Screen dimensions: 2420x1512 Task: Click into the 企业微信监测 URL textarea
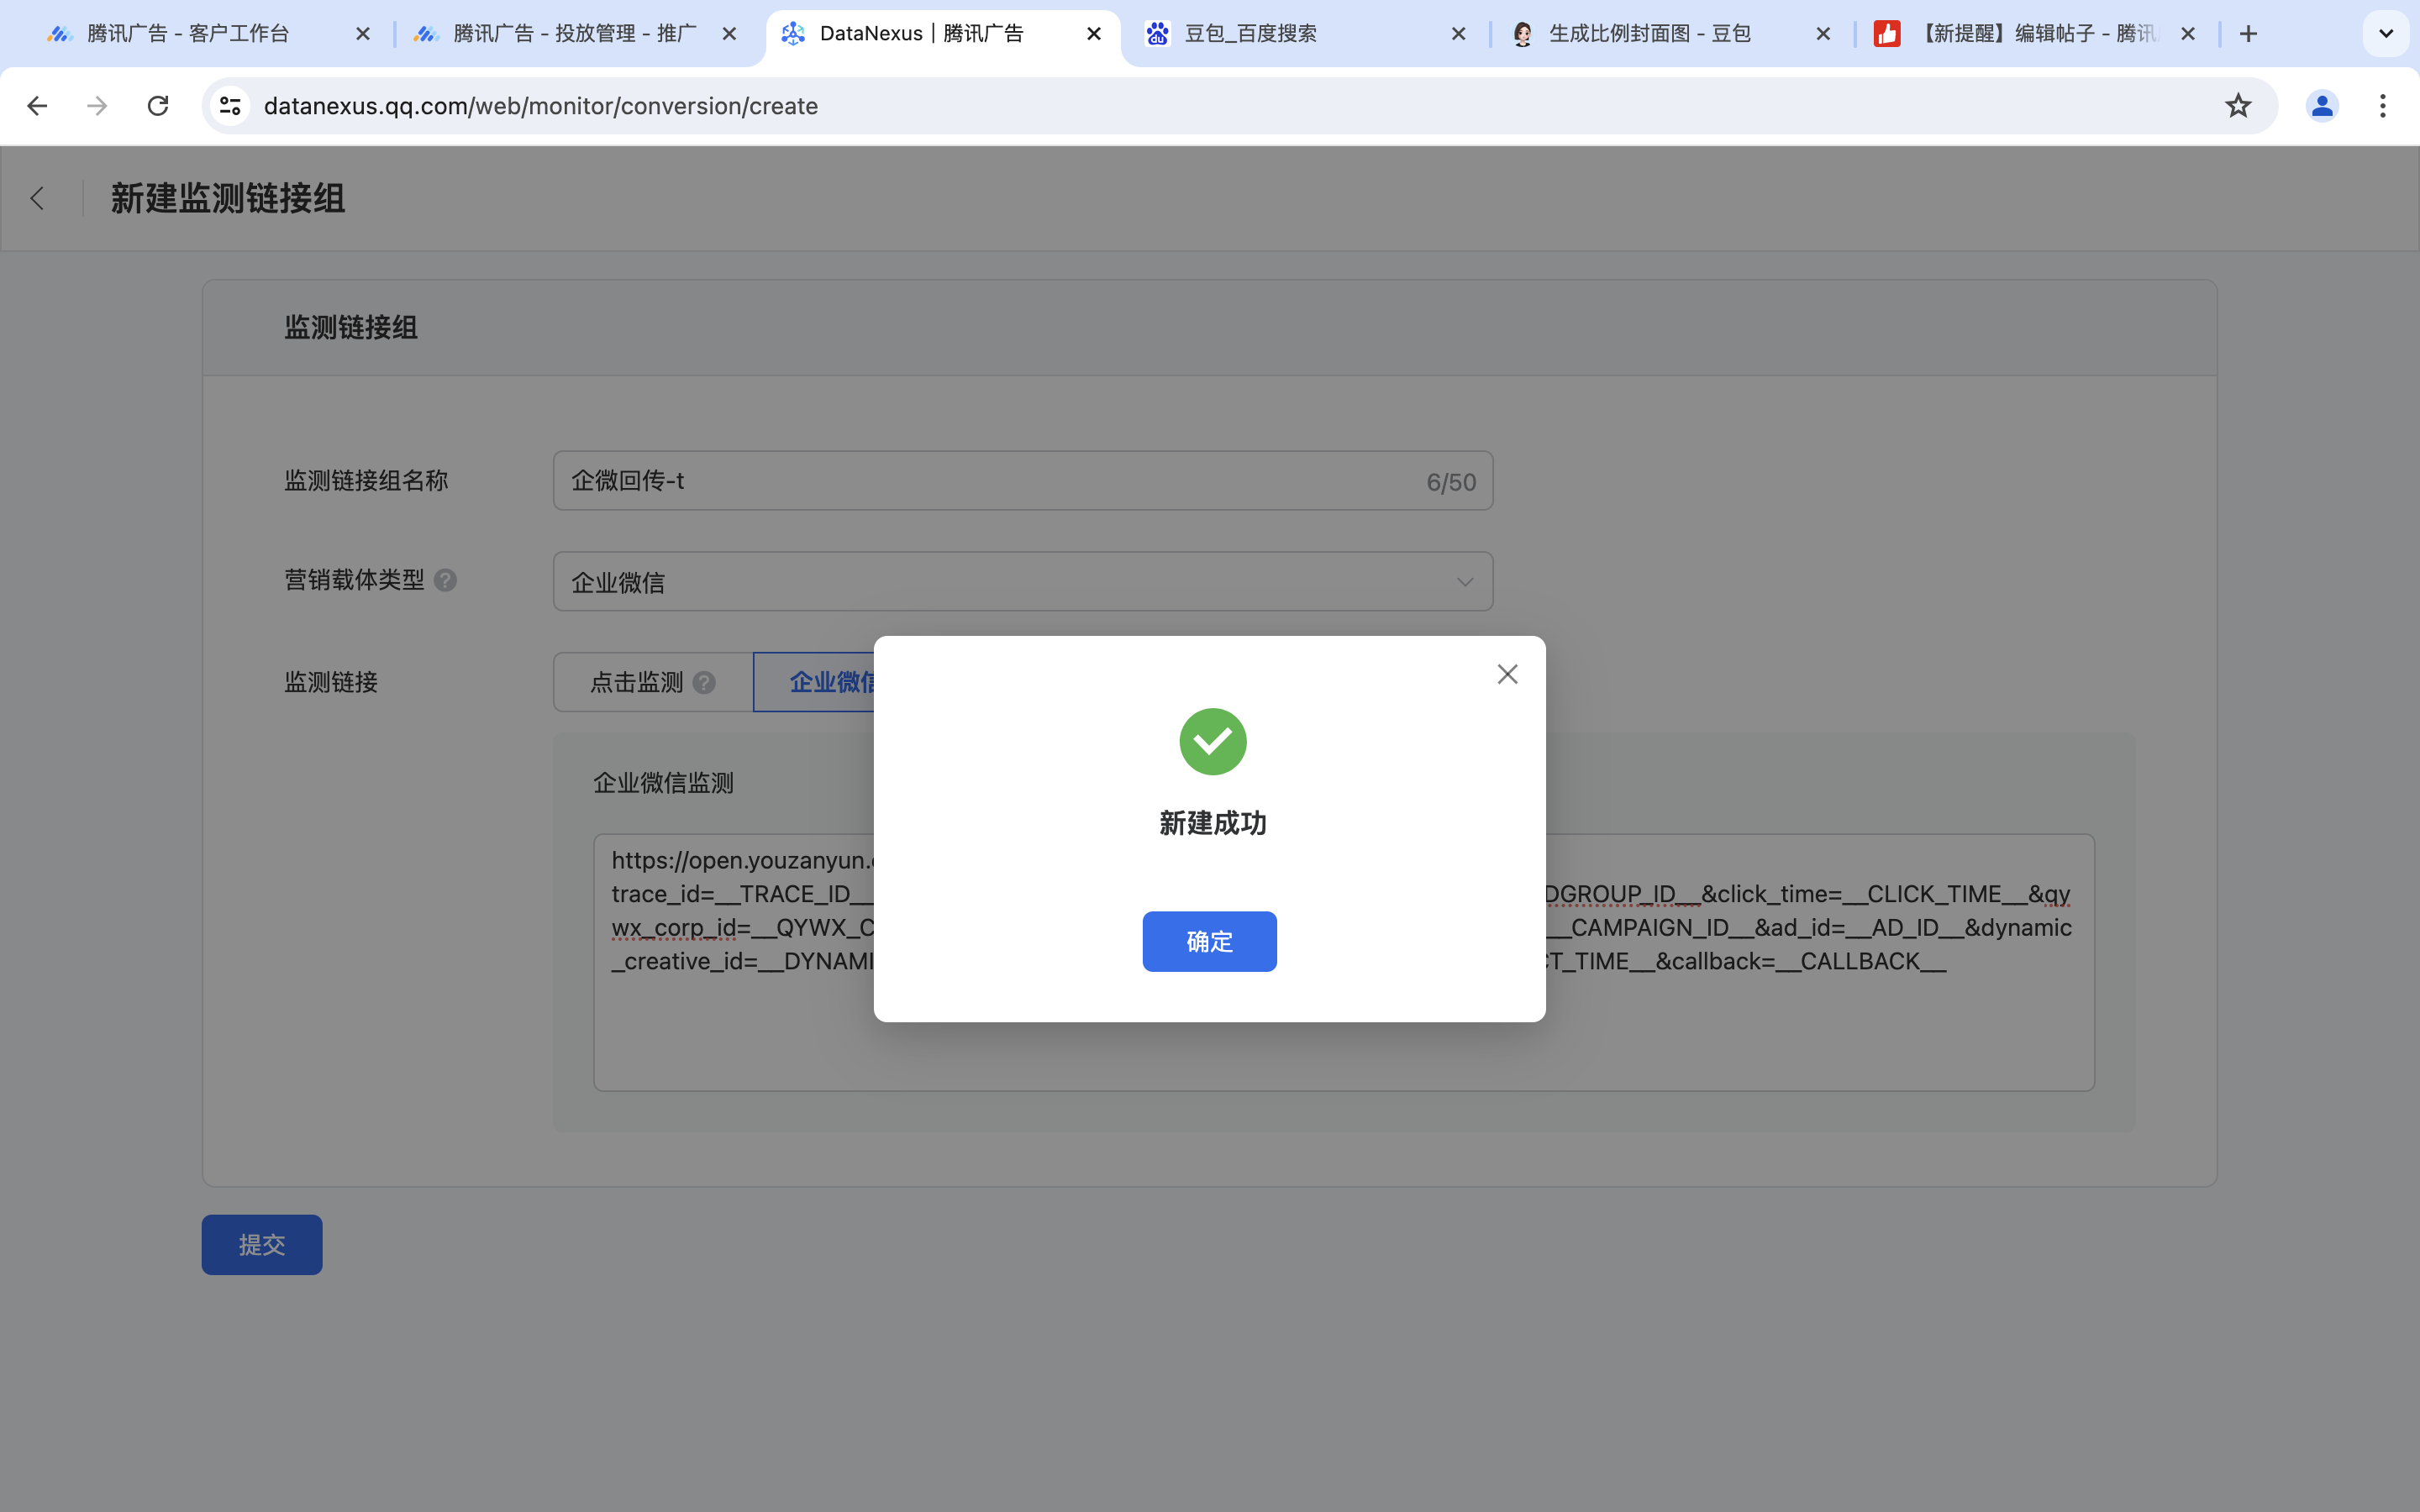coord(1344,962)
